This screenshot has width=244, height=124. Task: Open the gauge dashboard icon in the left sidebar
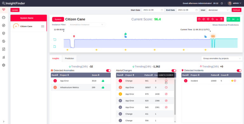pyautogui.click(x=3, y=17)
